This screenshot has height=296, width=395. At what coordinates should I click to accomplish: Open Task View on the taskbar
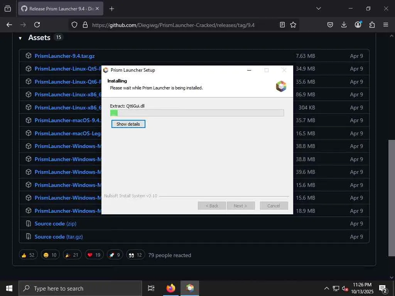[151, 288]
